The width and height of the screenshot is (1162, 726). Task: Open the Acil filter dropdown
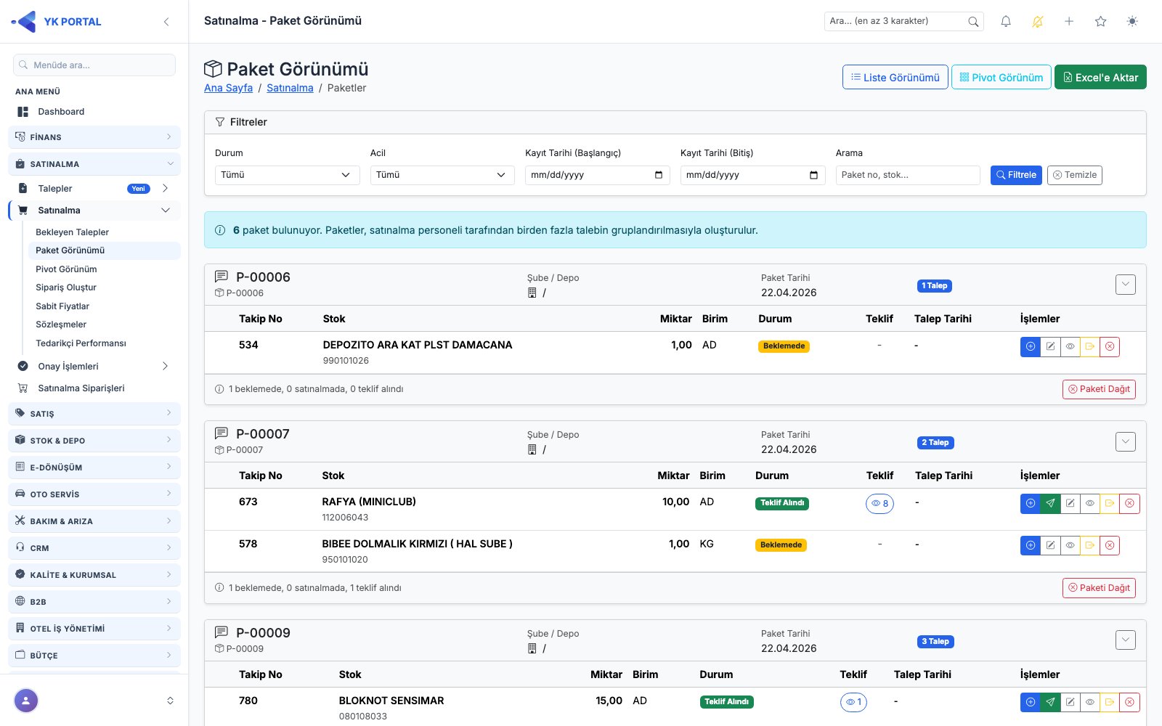(442, 175)
